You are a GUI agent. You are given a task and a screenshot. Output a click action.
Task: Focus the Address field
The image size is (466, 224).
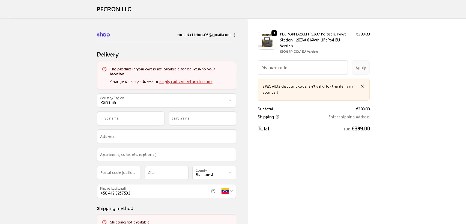[167, 137]
